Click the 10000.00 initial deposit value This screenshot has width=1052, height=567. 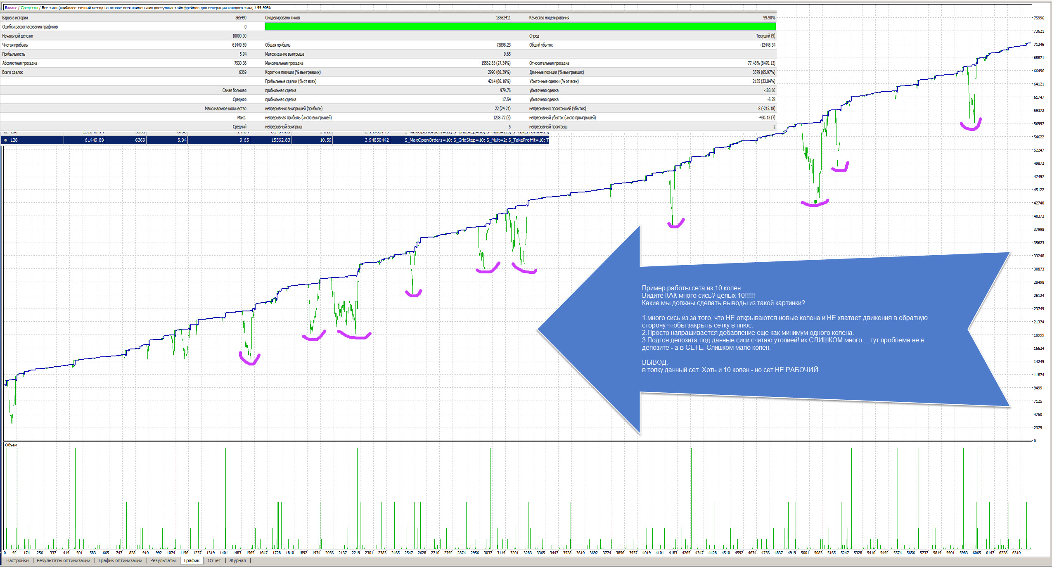coord(239,36)
